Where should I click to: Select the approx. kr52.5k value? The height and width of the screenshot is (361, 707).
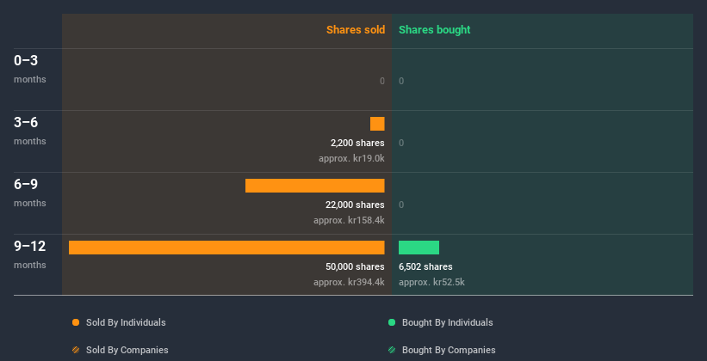coord(431,282)
